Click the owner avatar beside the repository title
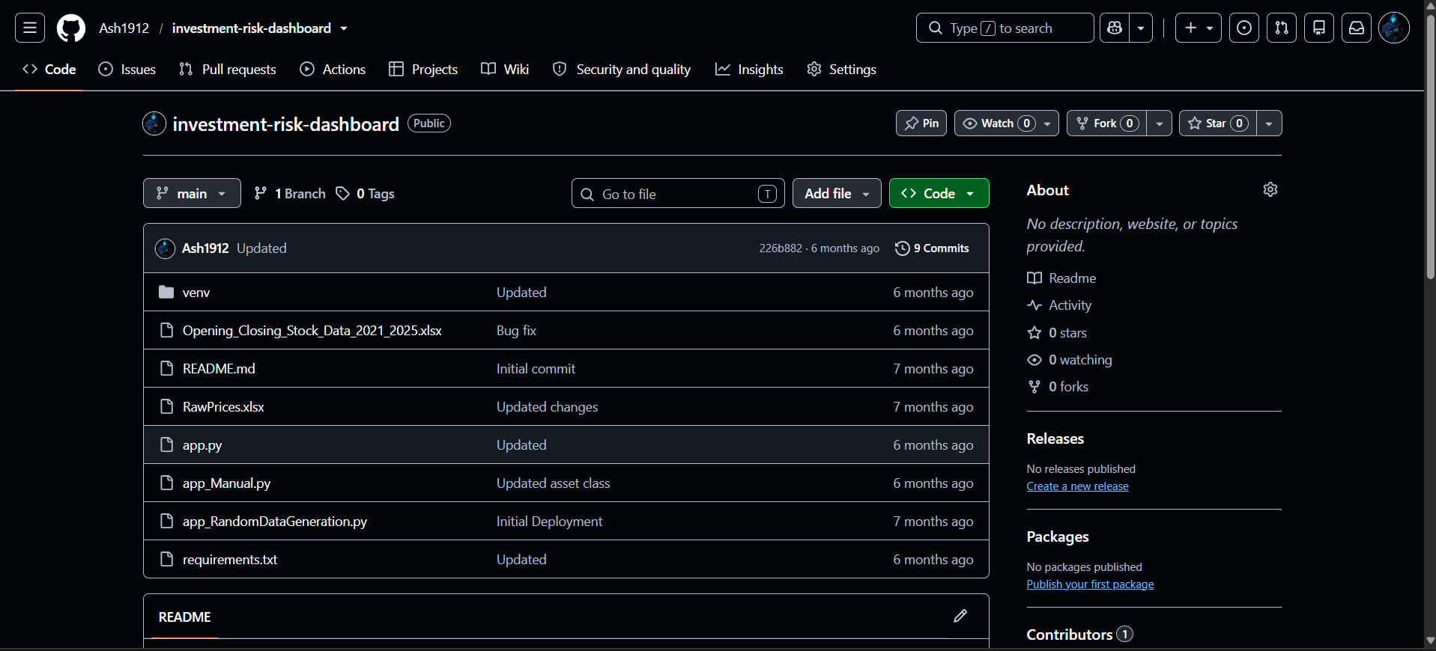This screenshot has width=1436, height=651. pos(154,123)
